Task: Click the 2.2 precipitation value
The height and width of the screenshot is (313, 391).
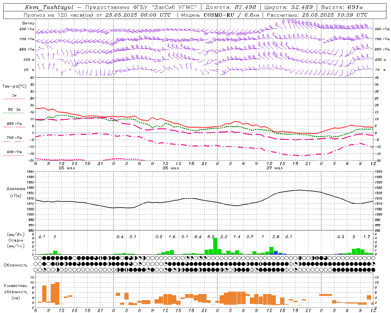Action: pos(224,237)
